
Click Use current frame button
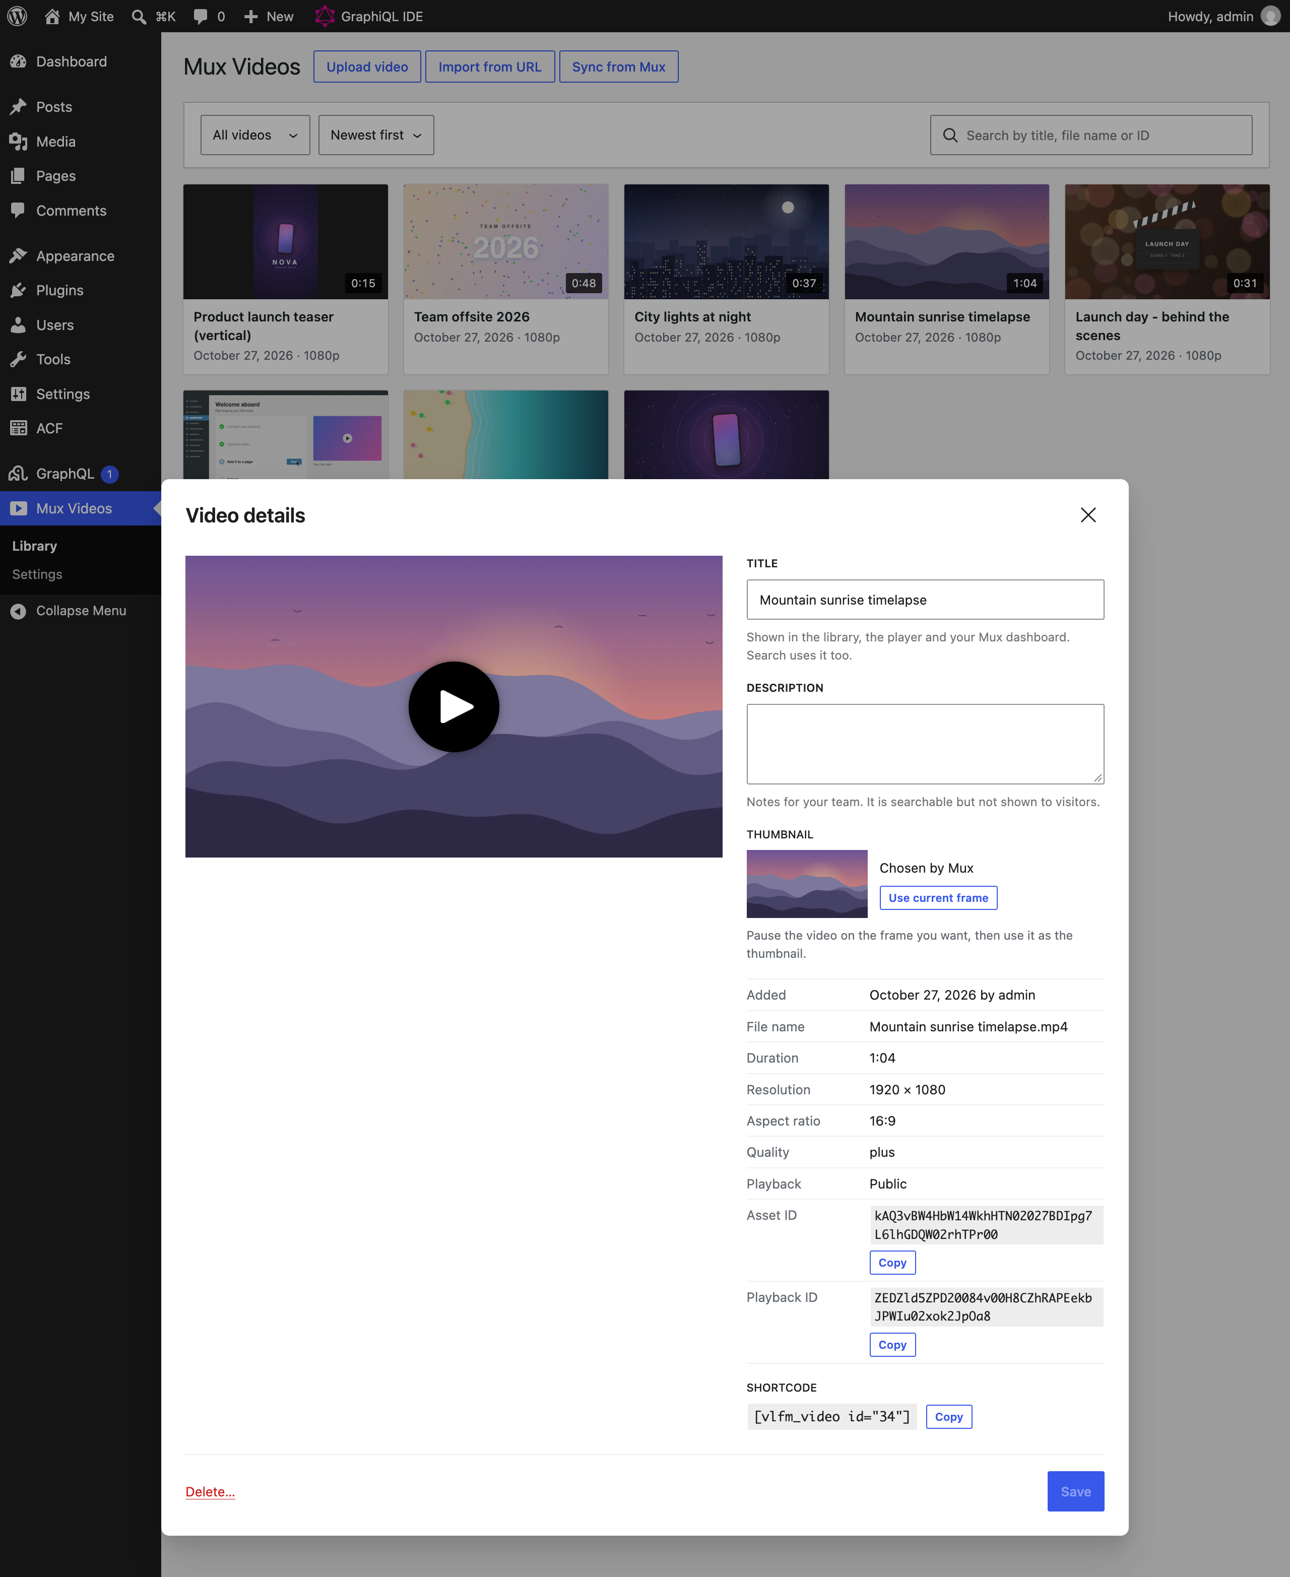tap(938, 897)
